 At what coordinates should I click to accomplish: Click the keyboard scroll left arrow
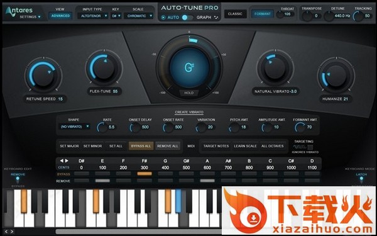[6, 232]
